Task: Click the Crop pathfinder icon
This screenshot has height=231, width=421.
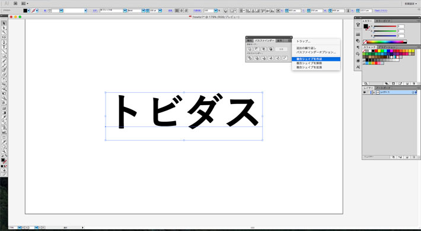Action: [x=270, y=58]
